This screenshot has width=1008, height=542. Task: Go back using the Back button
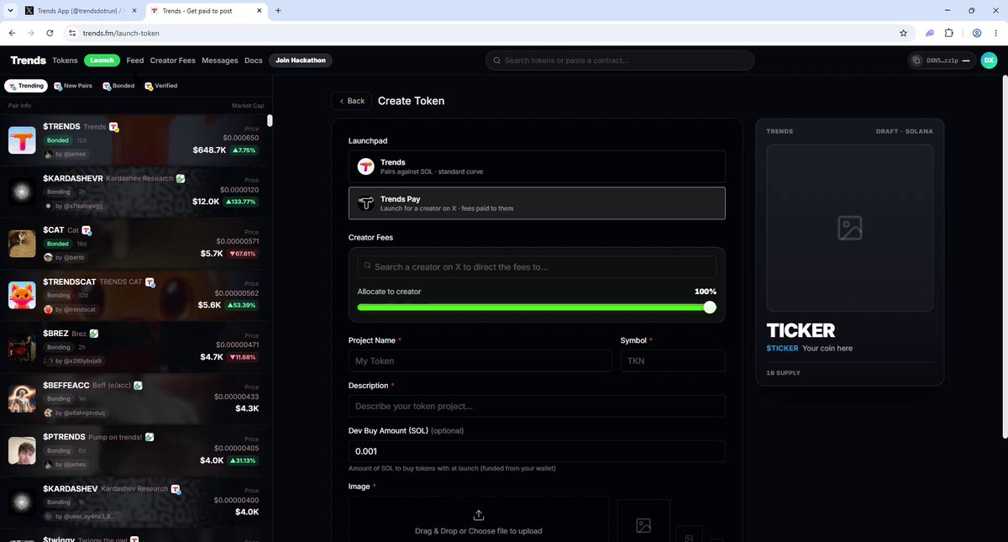tap(351, 101)
